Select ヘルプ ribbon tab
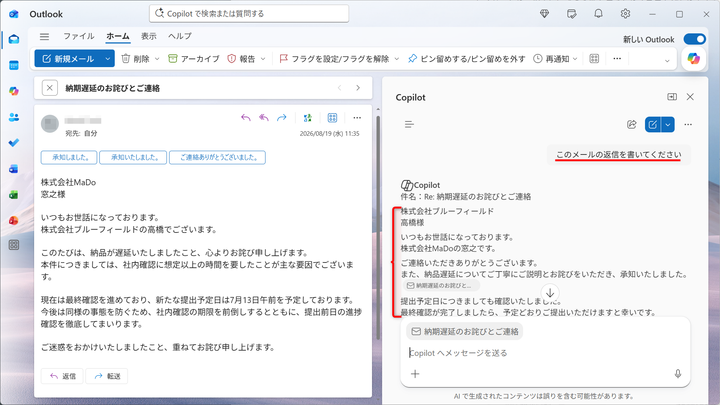The width and height of the screenshot is (720, 405). 180,36
